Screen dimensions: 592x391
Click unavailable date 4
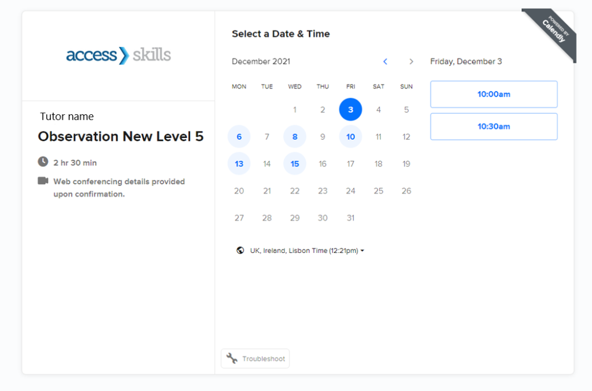(378, 110)
